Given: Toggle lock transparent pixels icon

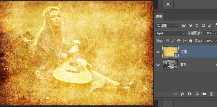Looking at the screenshot, I should point(167,41).
